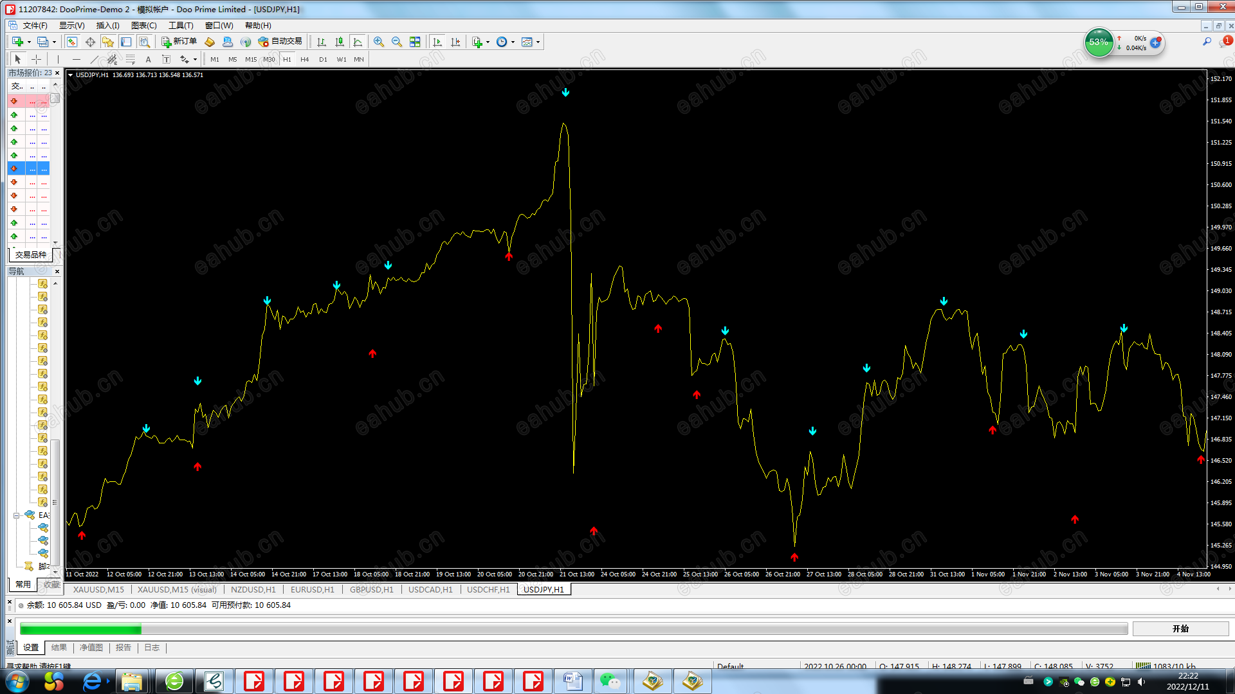The image size is (1235, 694).
Task: Select the crosshair cursor tool
Action: click(x=37, y=59)
